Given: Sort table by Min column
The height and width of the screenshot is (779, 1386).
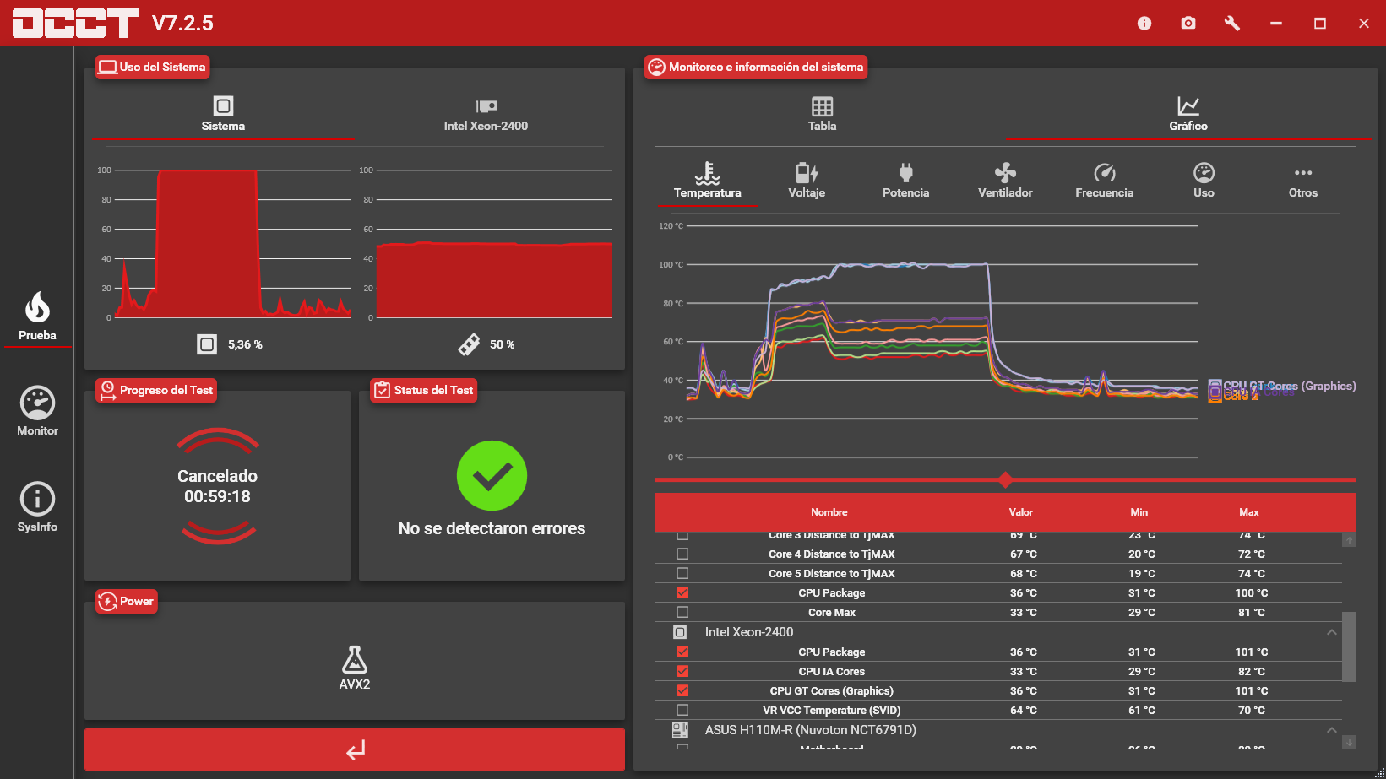Looking at the screenshot, I should coord(1139,512).
